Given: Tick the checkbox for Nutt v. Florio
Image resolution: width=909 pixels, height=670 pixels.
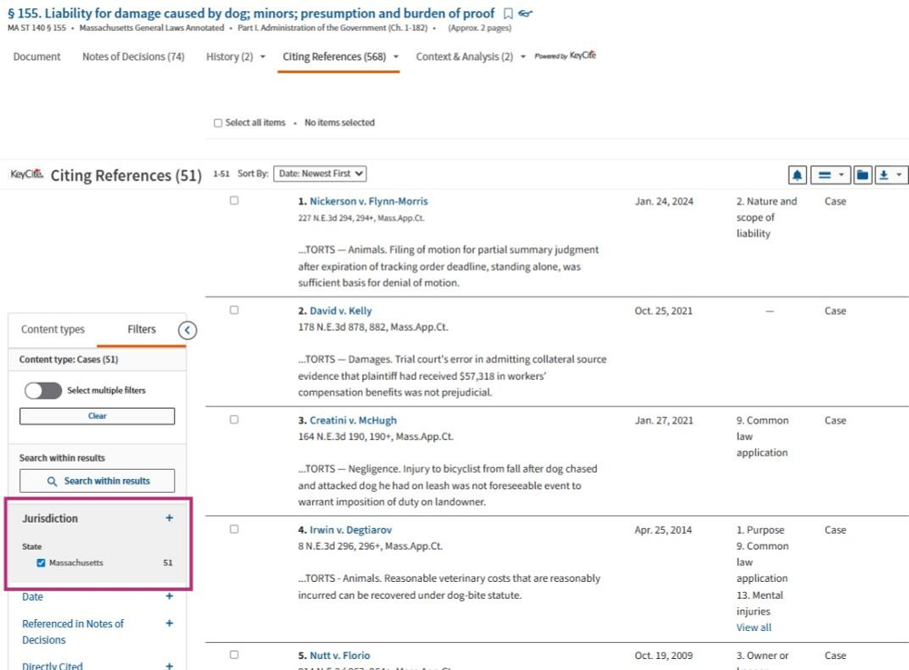Looking at the screenshot, I should tap(234, 655).
